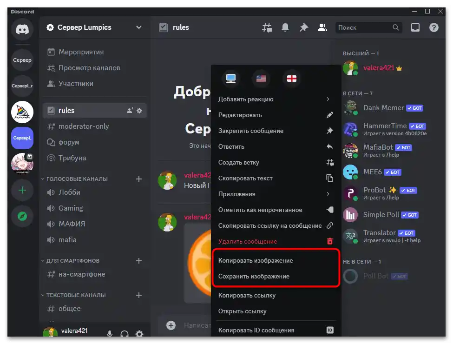Choose Скопировать текст menu entry
453x344 pixels.
pos(276,179)
